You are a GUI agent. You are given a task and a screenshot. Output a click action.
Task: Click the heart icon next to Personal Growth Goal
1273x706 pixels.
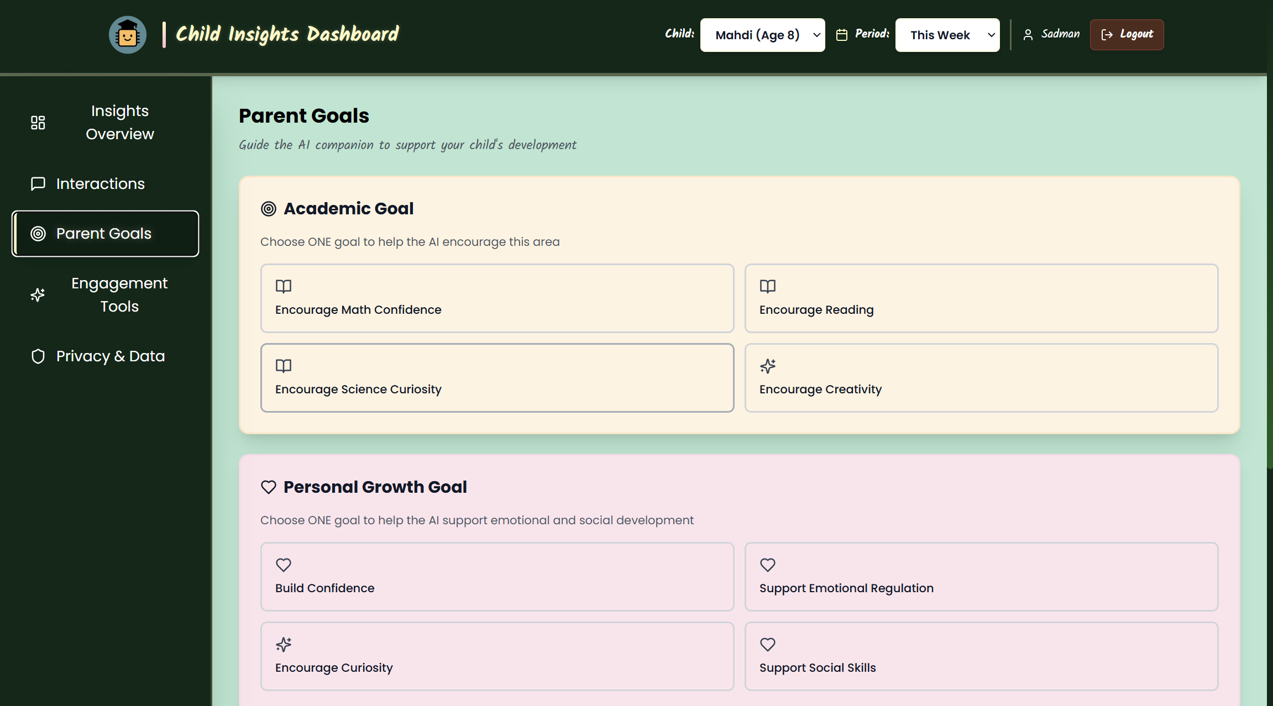[269, 487]
